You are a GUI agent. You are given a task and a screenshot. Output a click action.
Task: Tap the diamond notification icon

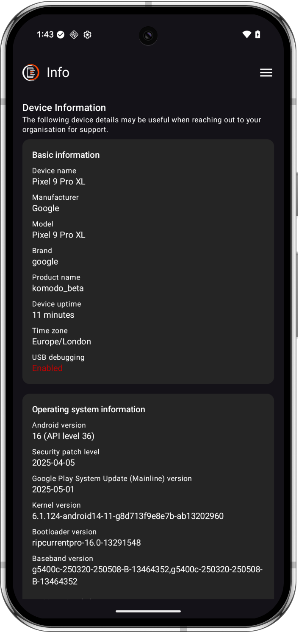click(x=74, y=35)
